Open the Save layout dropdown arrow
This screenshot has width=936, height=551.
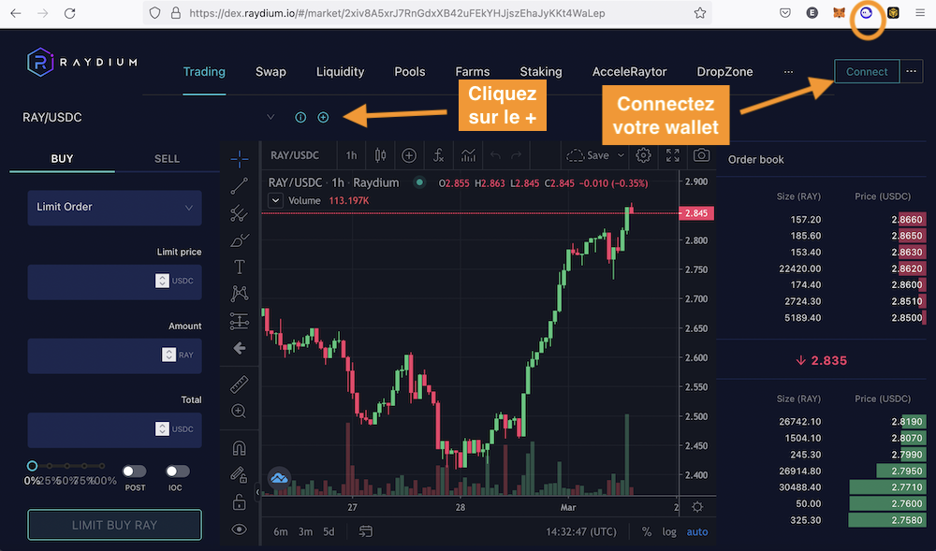pyautogui.click(x=621, y=155)
